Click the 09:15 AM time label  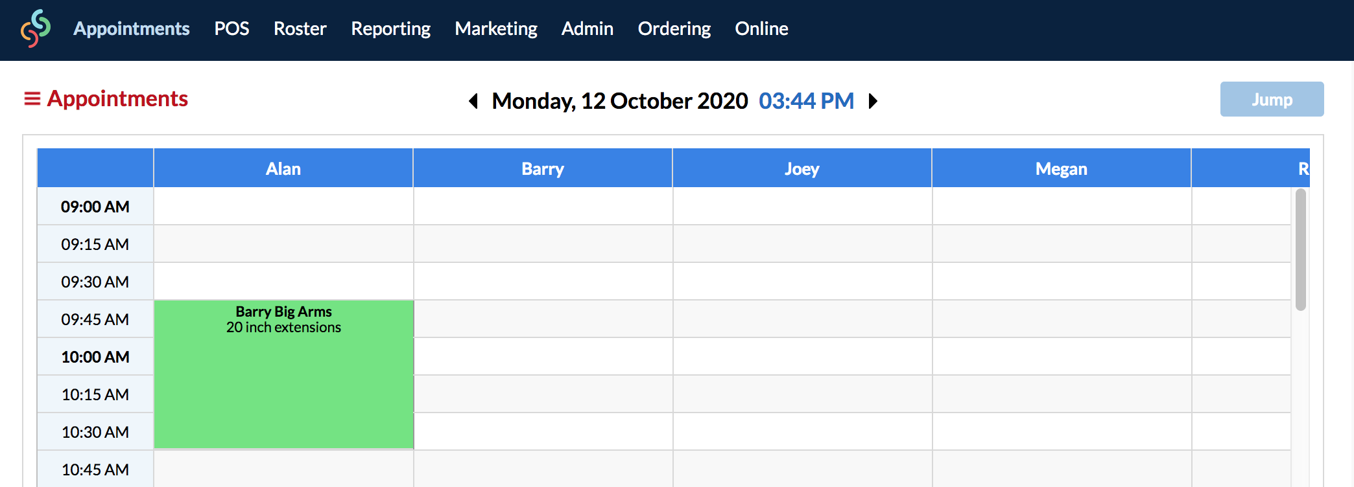coord(95,244)
